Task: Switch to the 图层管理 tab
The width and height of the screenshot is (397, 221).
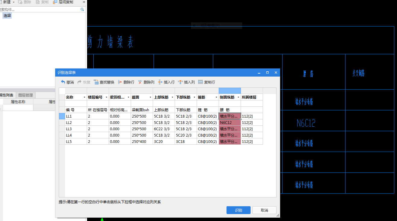Action: point(26,95)
